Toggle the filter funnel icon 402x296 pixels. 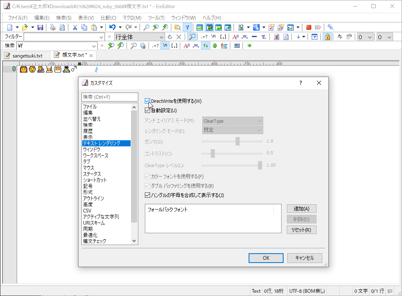[x=187, y=27]
